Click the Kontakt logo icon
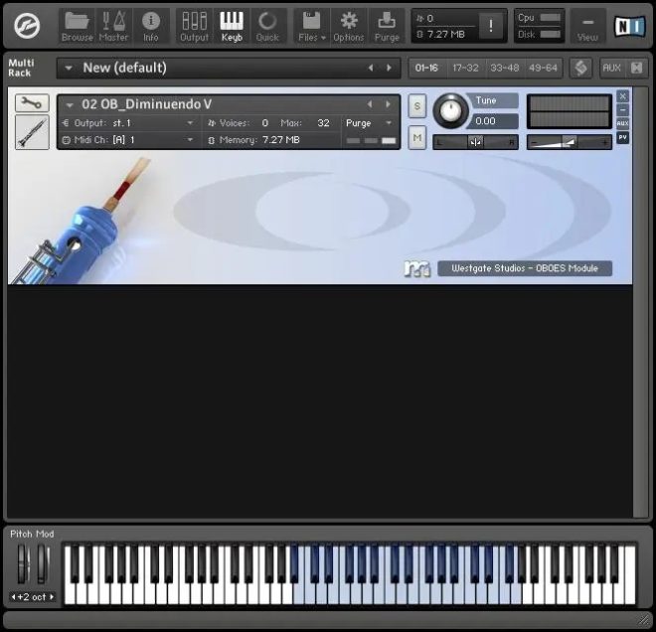Image resolution: width=656 pixels, height=632 pixels. (27, 26)
